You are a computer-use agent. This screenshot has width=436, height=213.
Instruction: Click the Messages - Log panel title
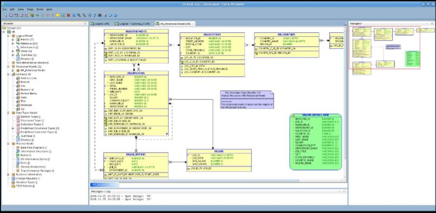[x=100, y=191]
